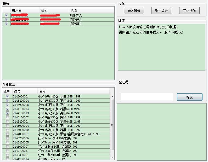Viewport: 208px width, 162px height.
Task: Check phone model 2144800007 checkbox
Action: [7, 134]
